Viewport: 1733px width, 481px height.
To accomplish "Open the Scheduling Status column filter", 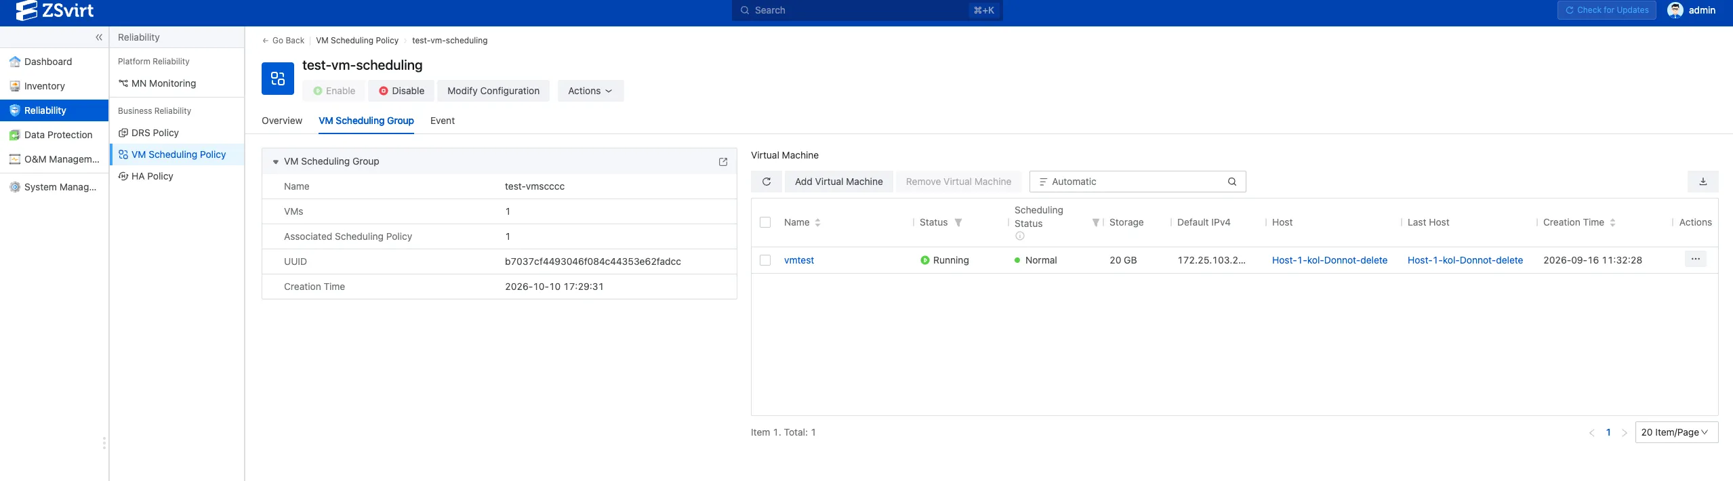I will (x=1095, y=222).
